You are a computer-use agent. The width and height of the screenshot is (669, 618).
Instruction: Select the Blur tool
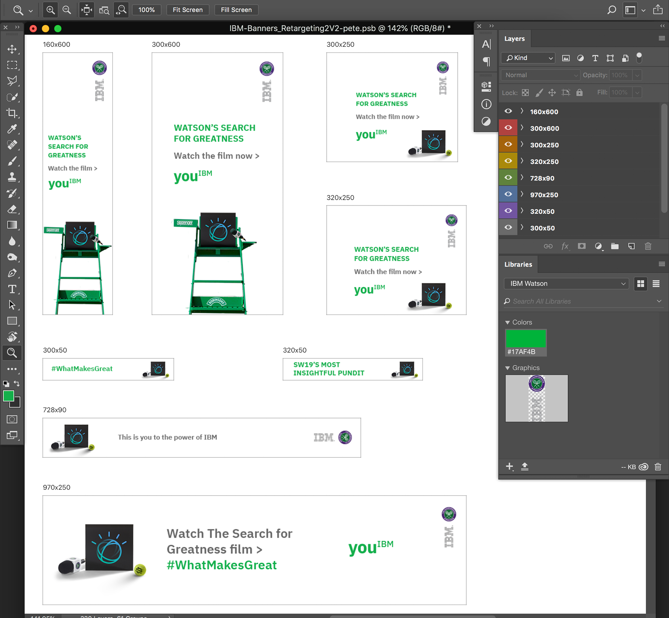click(12, 241)
